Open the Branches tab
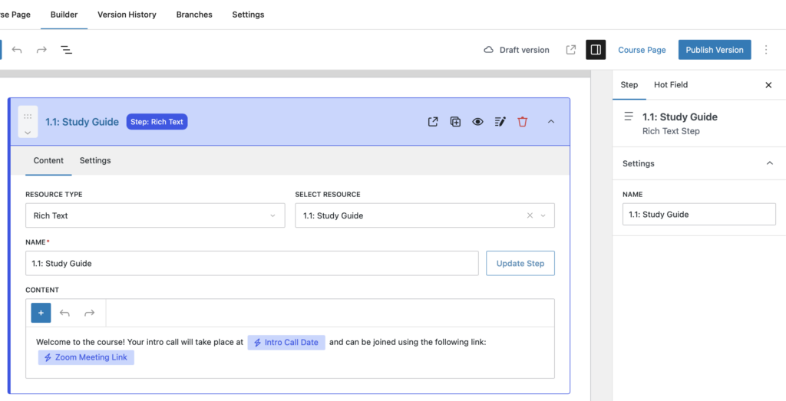This screenshot has width=786, height=401. point(194,15)
